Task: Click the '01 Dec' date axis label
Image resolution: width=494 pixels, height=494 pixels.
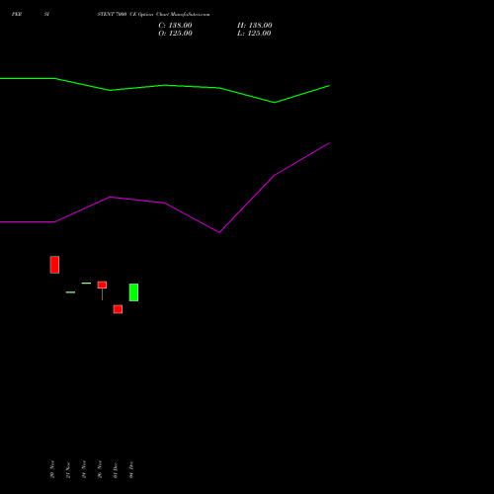Action: (116, 470)
